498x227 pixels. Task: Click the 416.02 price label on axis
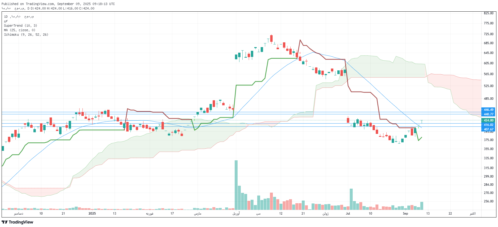point(488,125)
